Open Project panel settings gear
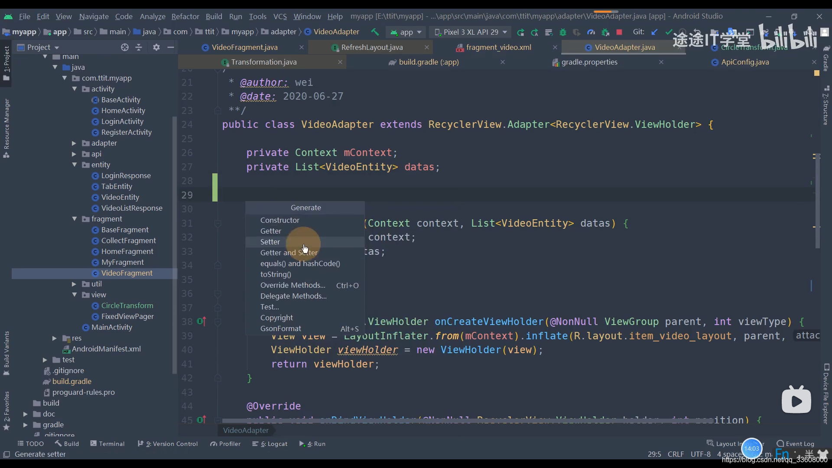This screenshot has height=468, width=832. point(156,47)
